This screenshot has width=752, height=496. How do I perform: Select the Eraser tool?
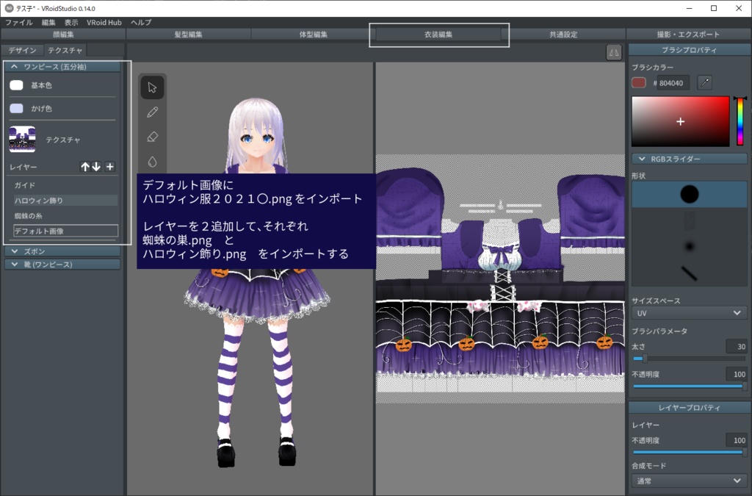tap(152, 137)
